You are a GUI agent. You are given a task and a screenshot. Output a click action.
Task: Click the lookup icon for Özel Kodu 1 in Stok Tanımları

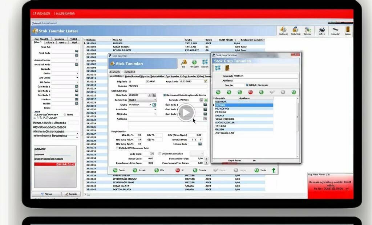(205, 105)
